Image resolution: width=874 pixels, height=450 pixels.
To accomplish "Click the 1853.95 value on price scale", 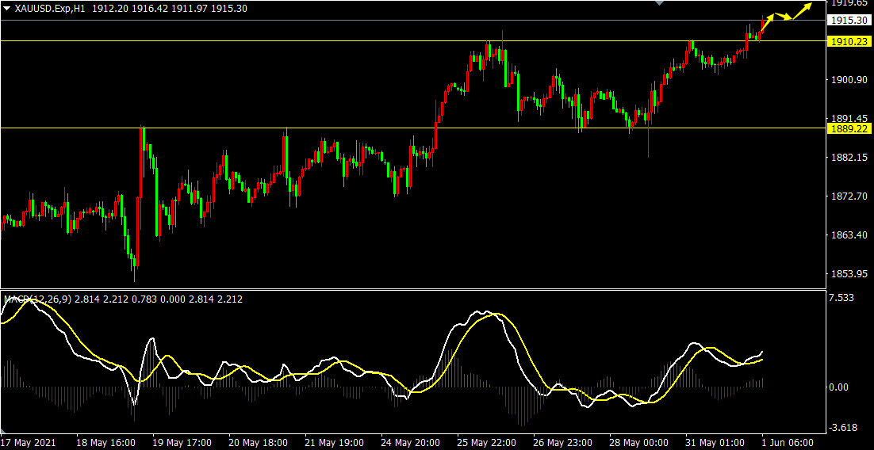I will click(x=847, y=274).
